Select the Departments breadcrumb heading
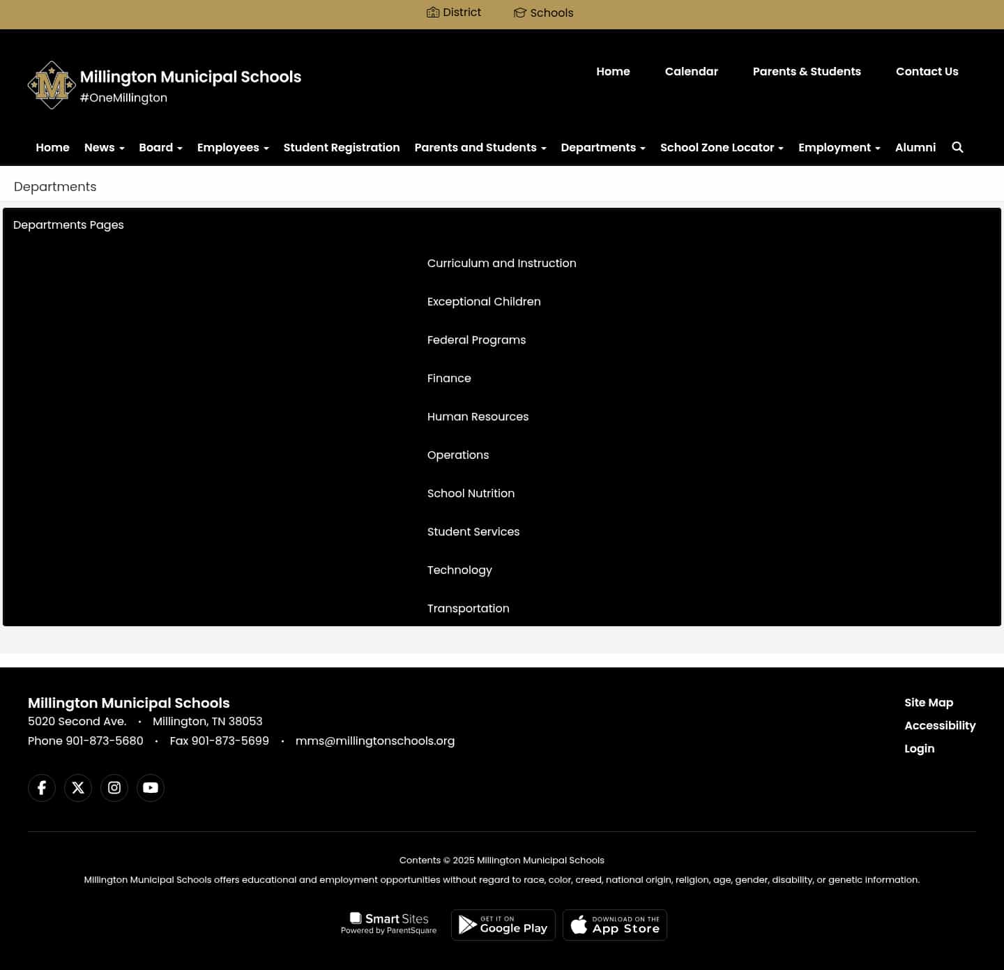This screenshot has width=1004, height=970. coord(55,186)
